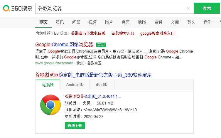Open the 360软件宝库 stable version result

(93, 75)
